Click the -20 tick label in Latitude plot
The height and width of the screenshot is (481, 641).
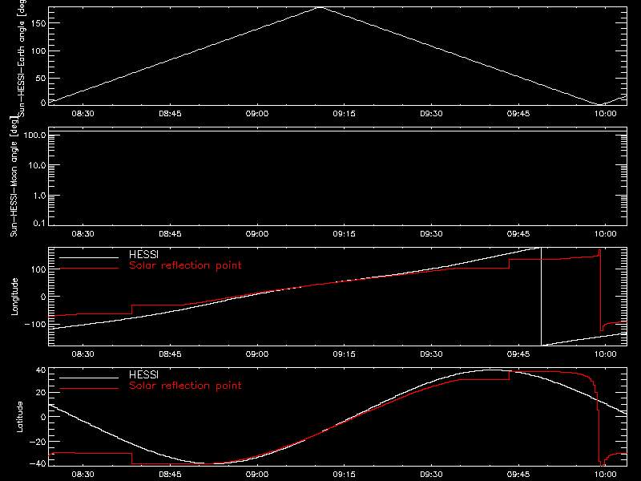(38, 442)
